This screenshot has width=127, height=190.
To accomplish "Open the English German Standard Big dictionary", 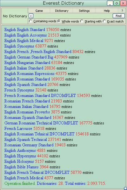I will [x=29, y=57].
